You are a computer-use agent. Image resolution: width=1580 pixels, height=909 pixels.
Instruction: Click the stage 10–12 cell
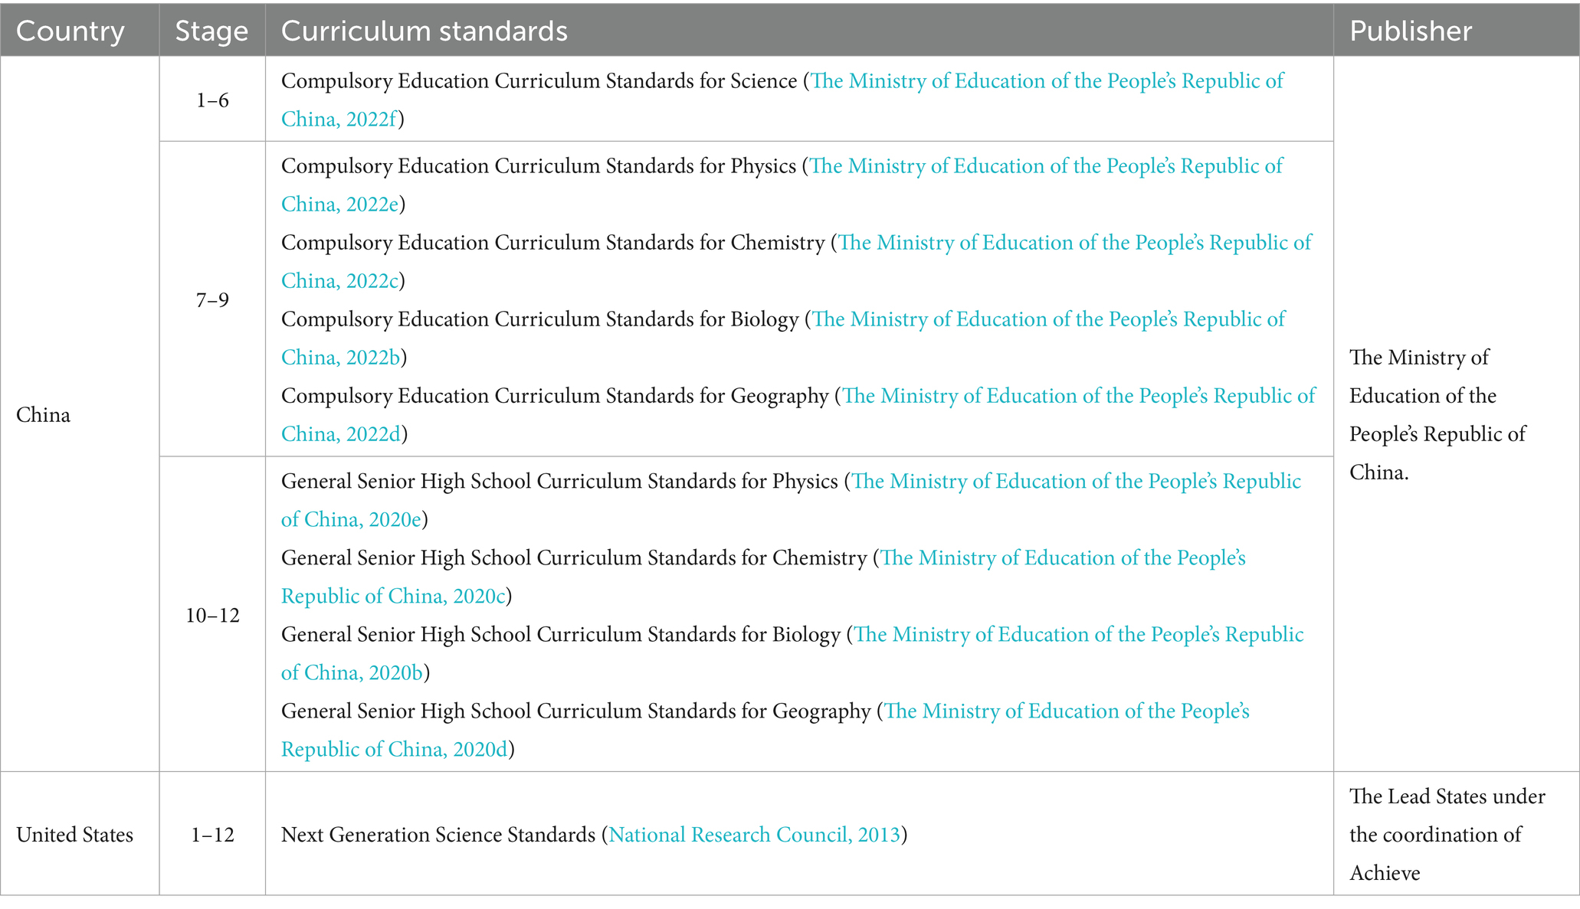click(x=212, y=616)
